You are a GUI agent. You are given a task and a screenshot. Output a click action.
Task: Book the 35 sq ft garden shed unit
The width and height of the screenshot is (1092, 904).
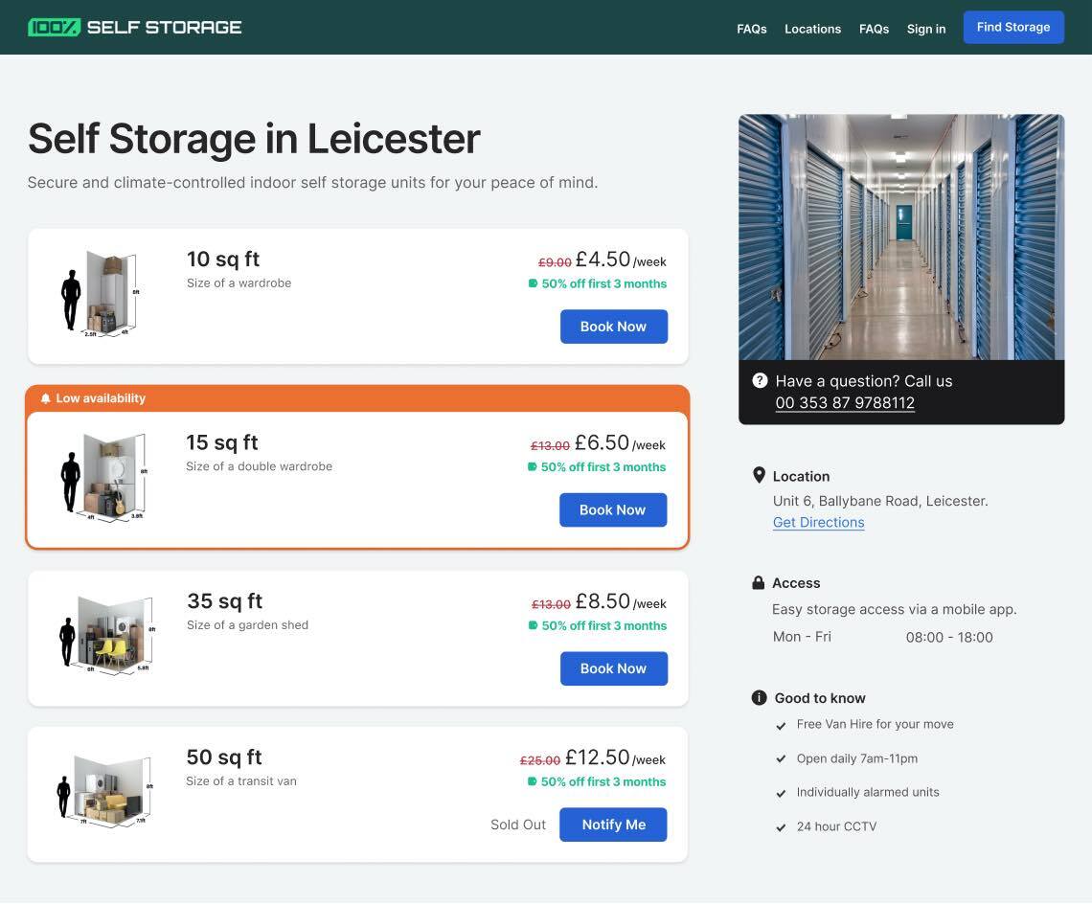point(613,668)
